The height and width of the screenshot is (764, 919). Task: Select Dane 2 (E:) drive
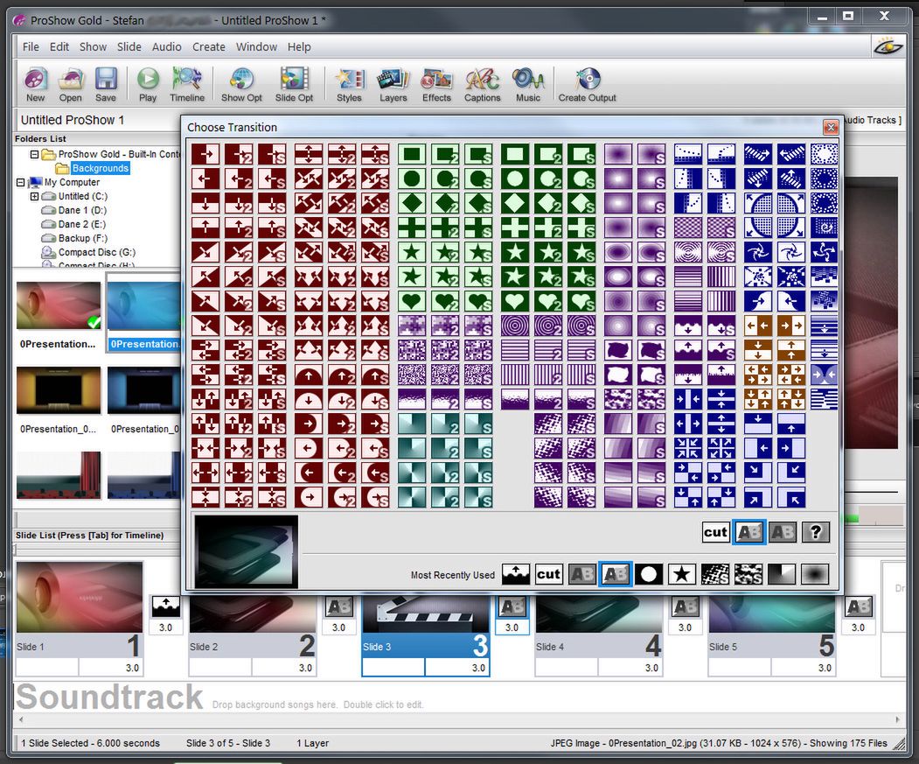82,224
